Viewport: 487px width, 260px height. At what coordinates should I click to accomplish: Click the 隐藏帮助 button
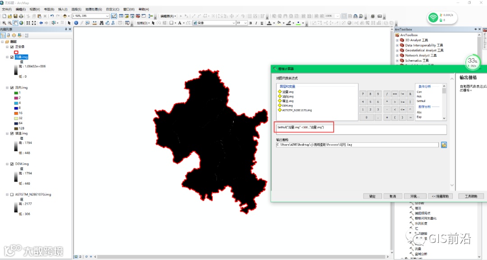[x=440, y=196]
